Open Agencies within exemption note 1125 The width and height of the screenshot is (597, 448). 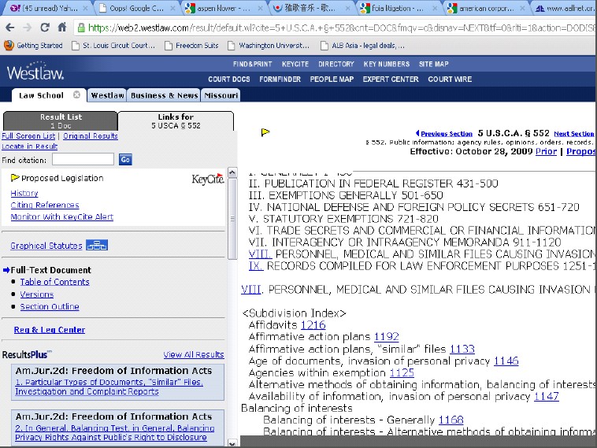coord(402,372)
